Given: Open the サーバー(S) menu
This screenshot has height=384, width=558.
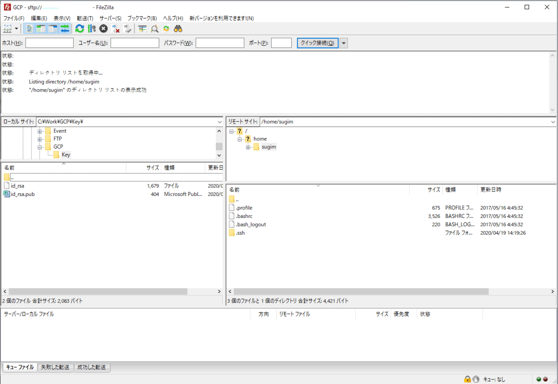Looking at the screenshot, I should 110,18.
